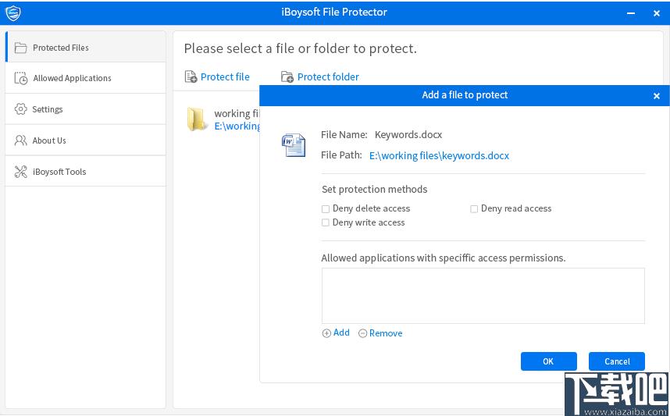Image resolution: width=670 pixels, height=416 pixels.
Task: Click the circled plus Add icon
Action: (x=326, y=333)
